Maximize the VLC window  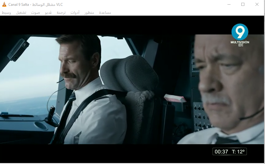pyautogui.click(x=243, y=4)
